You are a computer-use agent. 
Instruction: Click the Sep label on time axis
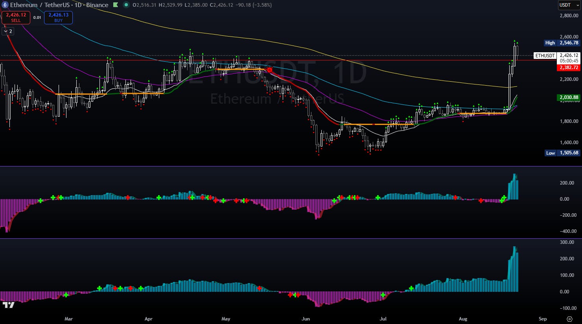(543, 319)
